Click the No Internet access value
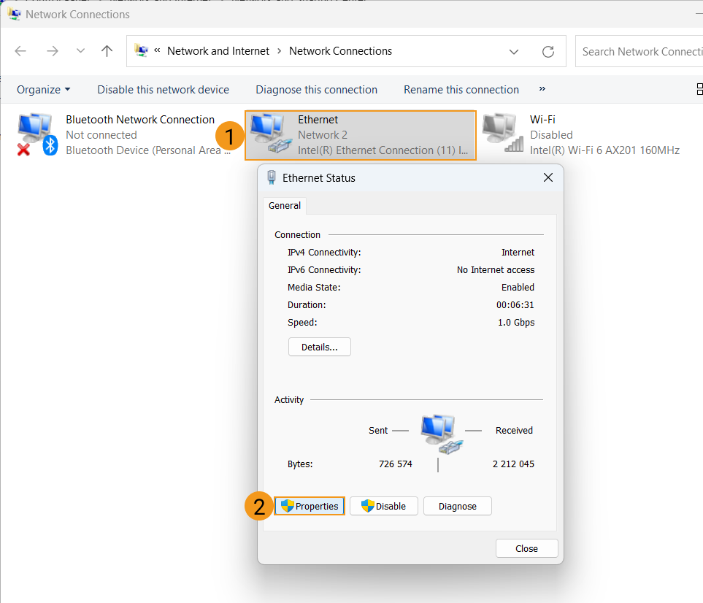Screen dimensions: 703x603 point(496,270)
